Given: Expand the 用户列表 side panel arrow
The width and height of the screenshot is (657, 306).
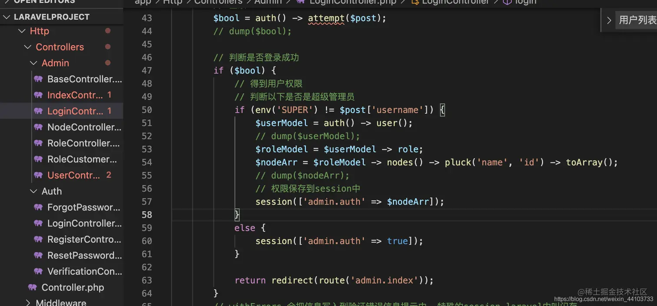Looking at the screenshot, I should [x=609, y=20].
